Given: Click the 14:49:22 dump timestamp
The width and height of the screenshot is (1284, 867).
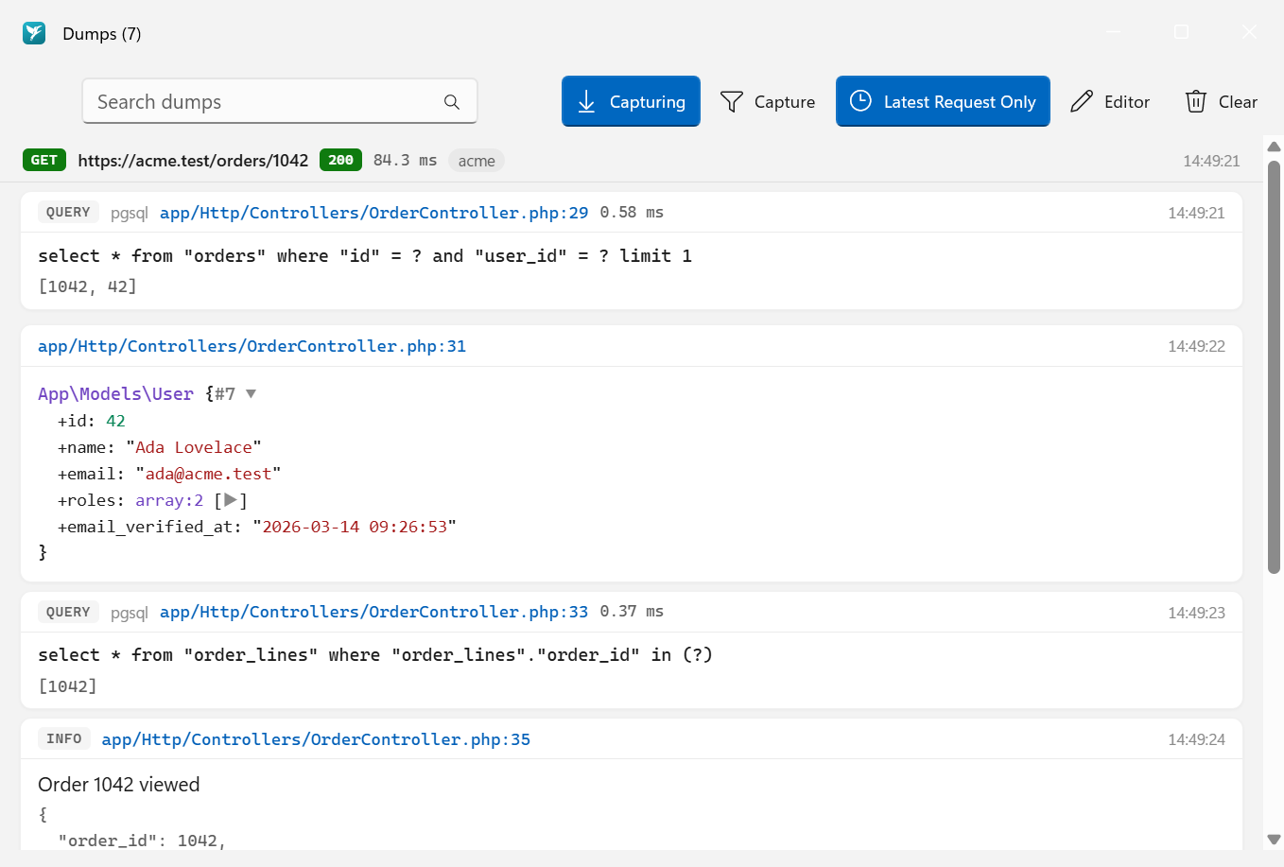Looking at the screenshot, I should coord(1196,346).
